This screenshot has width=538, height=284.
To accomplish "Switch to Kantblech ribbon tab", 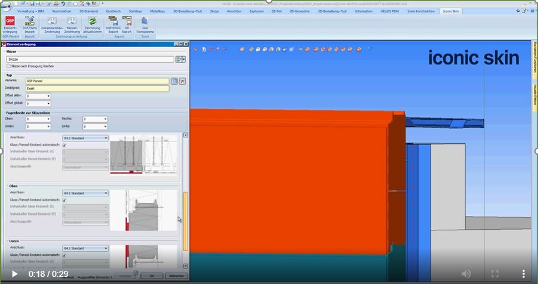I will pyautogui.click(x=113, y=11).
